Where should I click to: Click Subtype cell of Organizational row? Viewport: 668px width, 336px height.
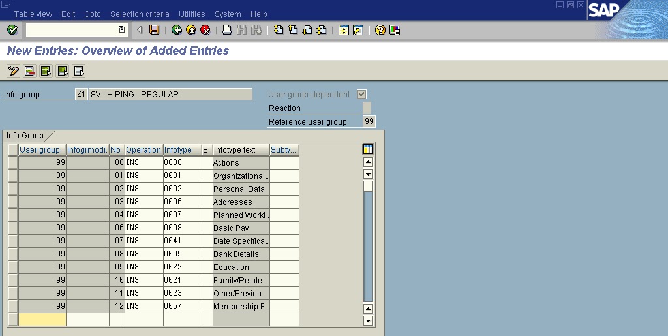tap(284, 176)
